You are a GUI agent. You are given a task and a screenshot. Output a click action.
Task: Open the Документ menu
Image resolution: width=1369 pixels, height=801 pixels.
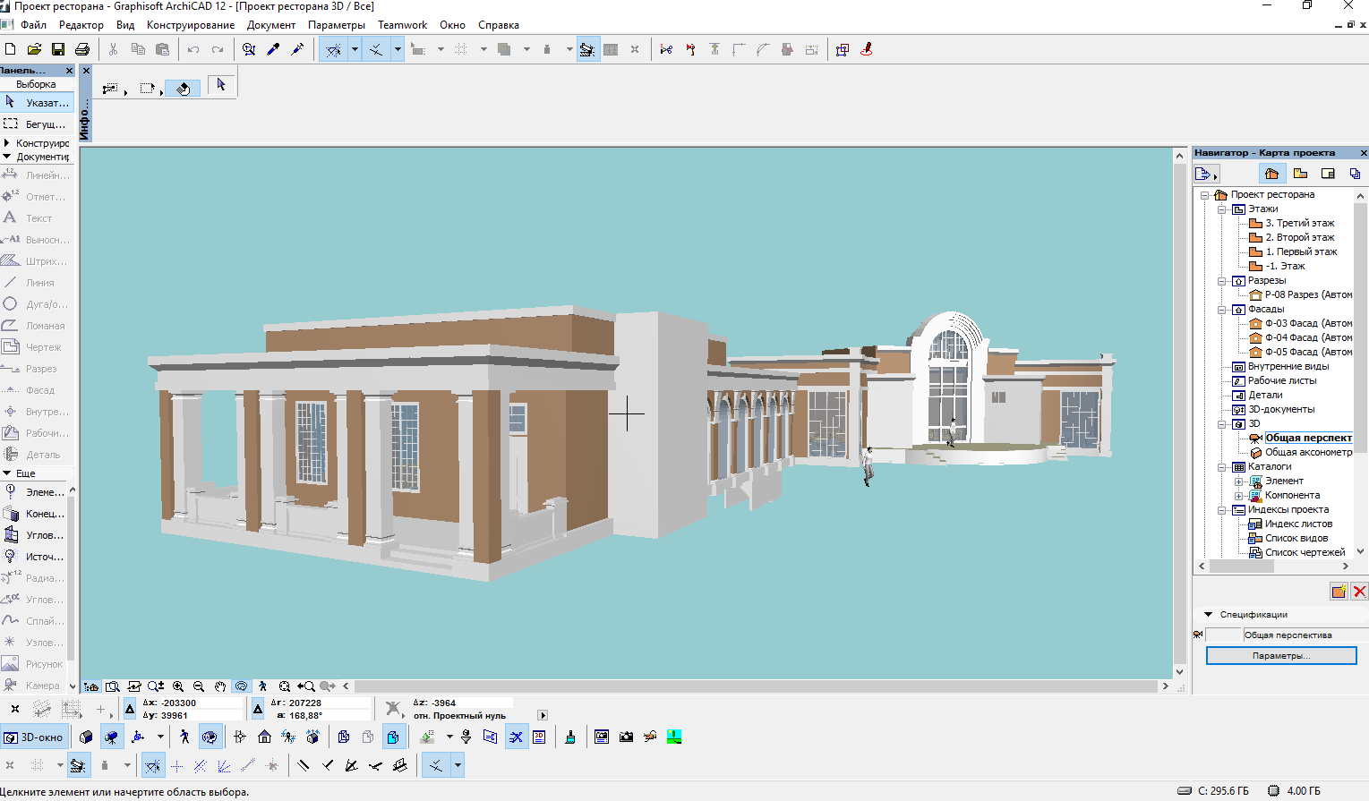coord(271,25)
